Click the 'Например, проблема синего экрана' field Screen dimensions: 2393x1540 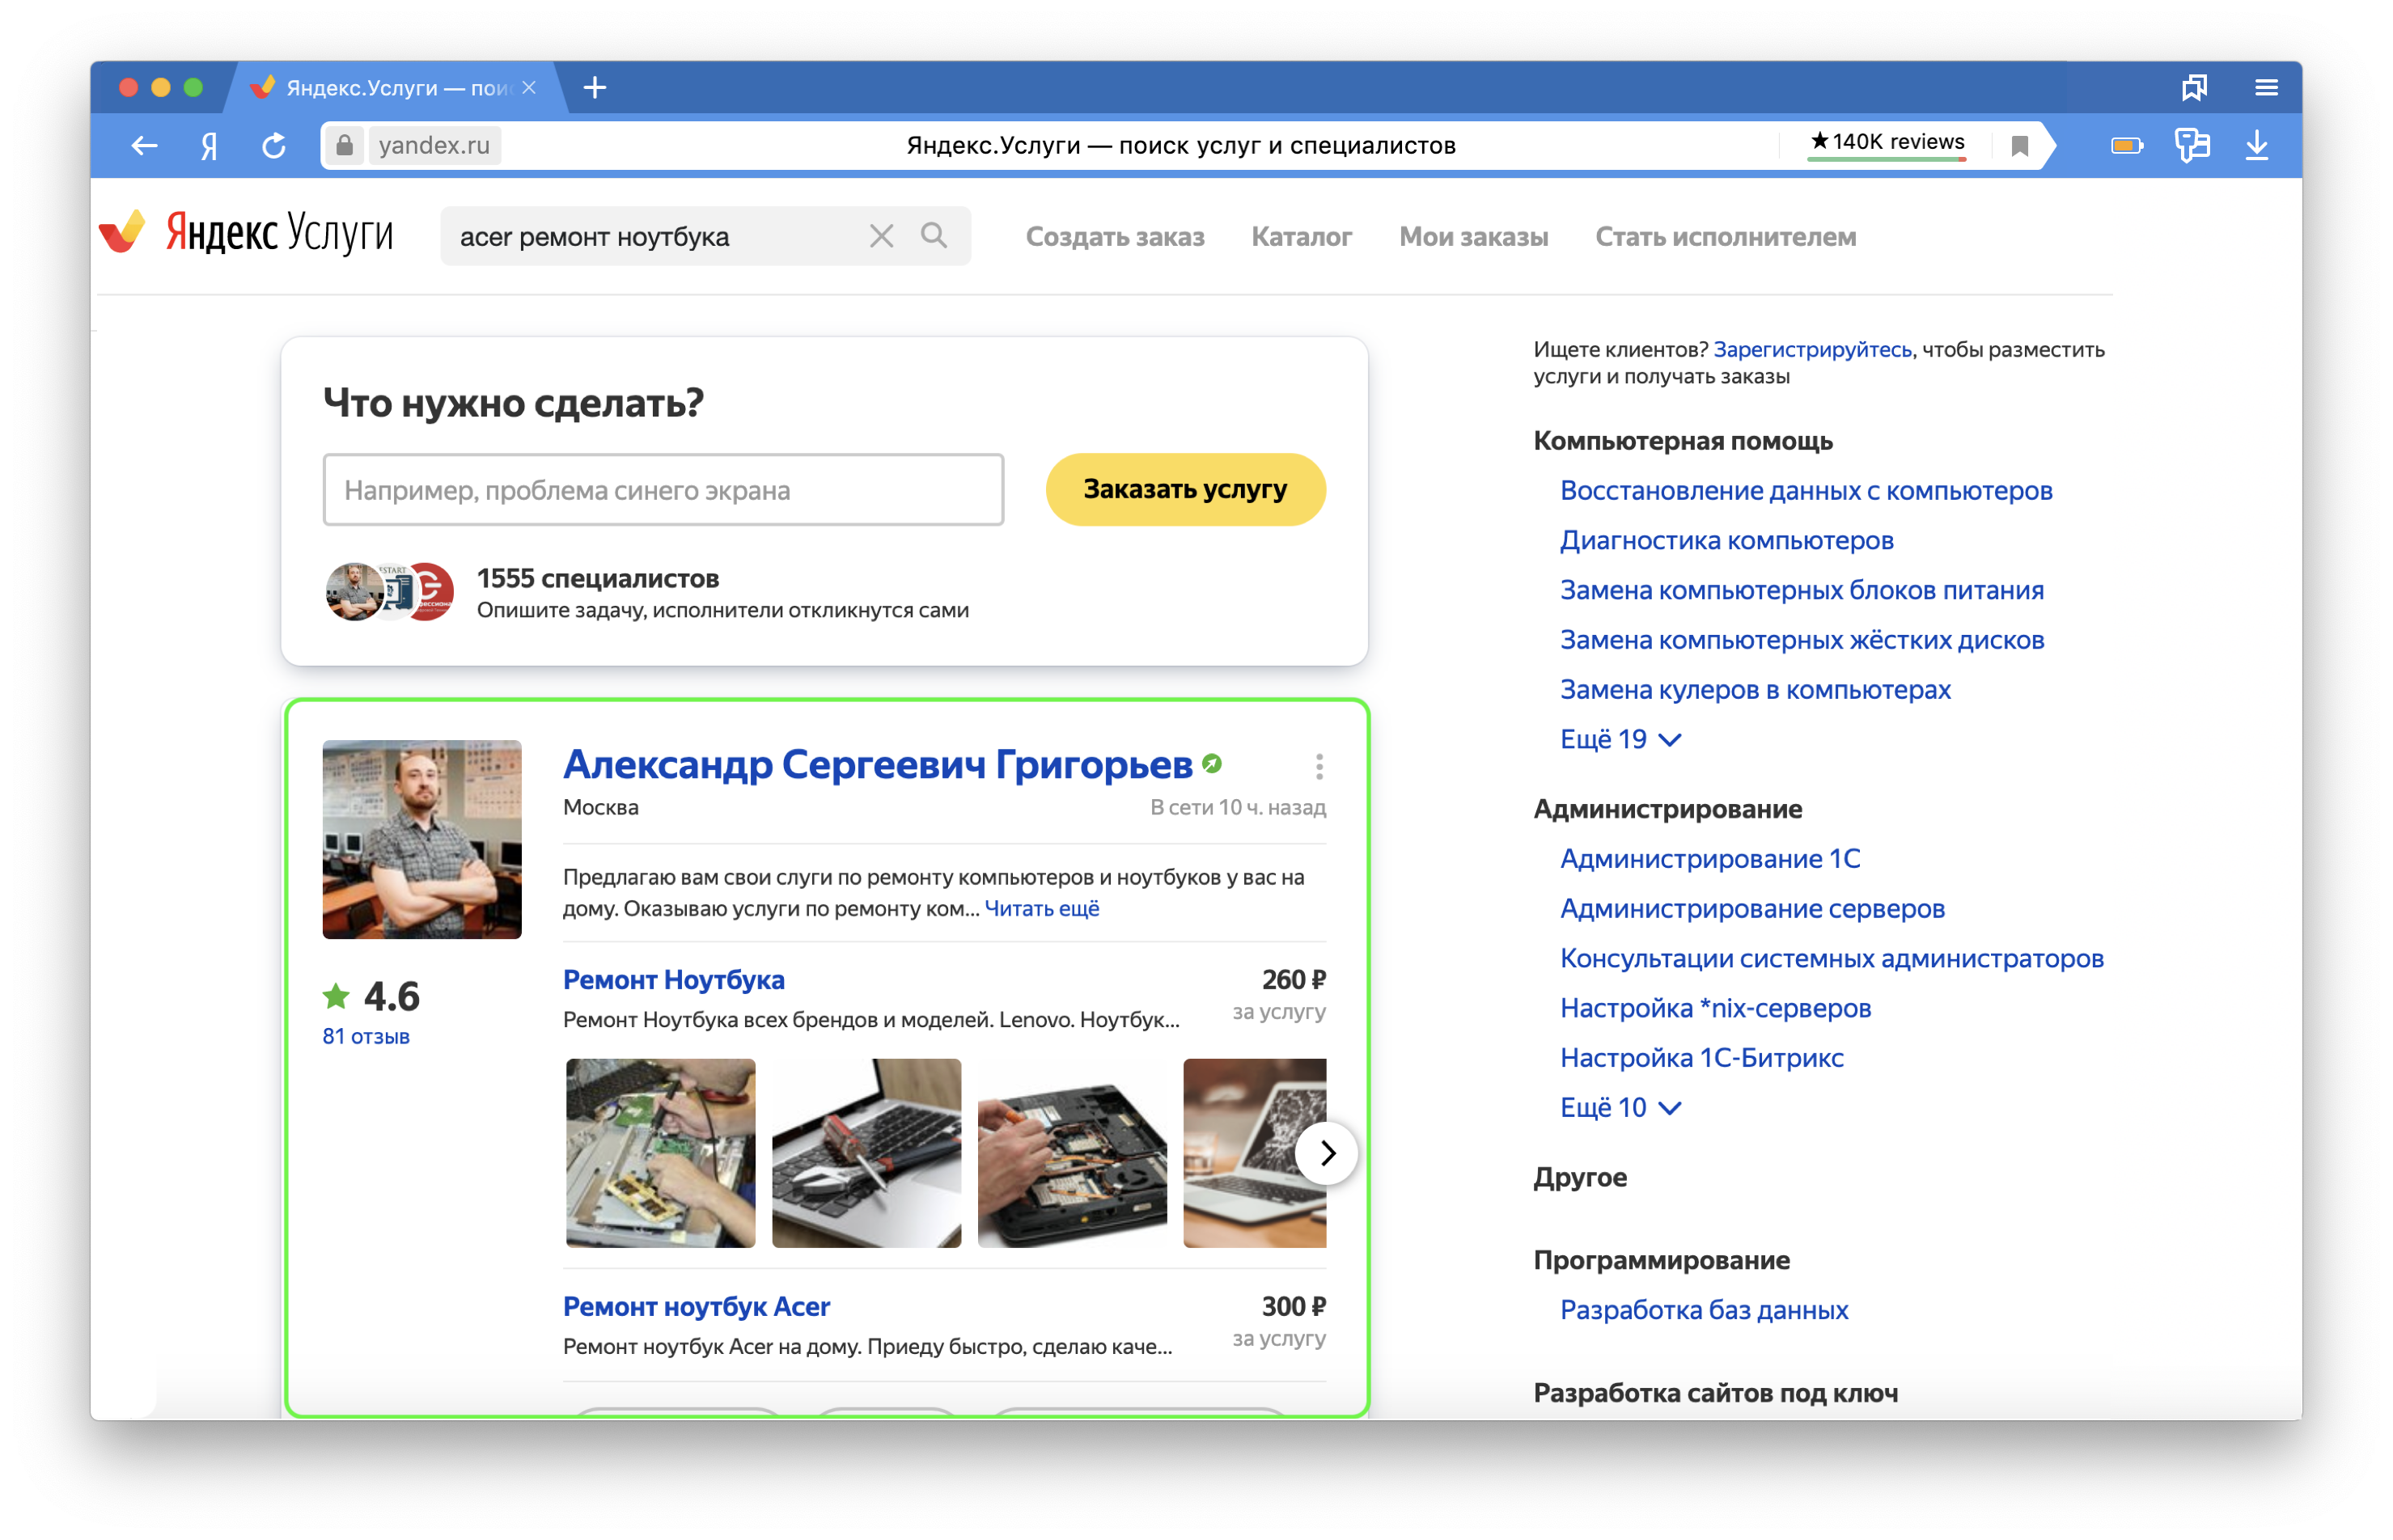coord(663,490)
